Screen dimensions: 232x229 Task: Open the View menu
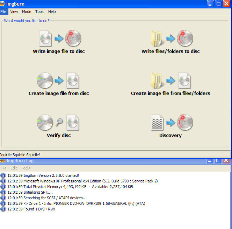click(x=14, y=12)
